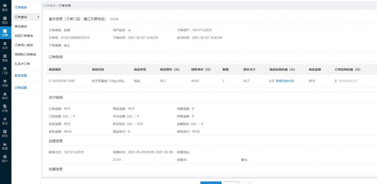Click the 结算信息 section heading
Viewport: 377px width, 184px height.
[x=56, y=169]
